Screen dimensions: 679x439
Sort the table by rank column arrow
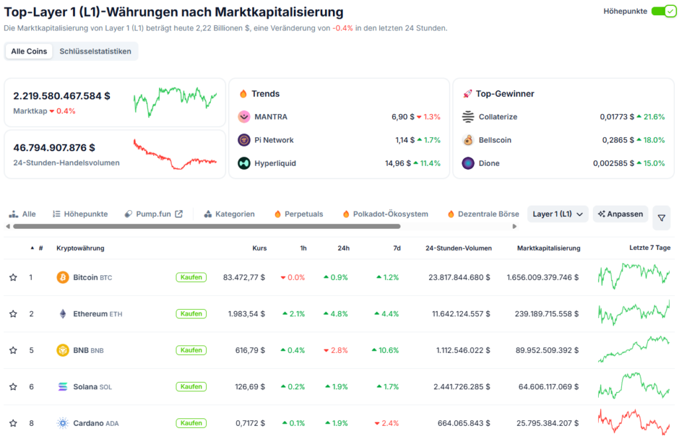click(31, 247)
